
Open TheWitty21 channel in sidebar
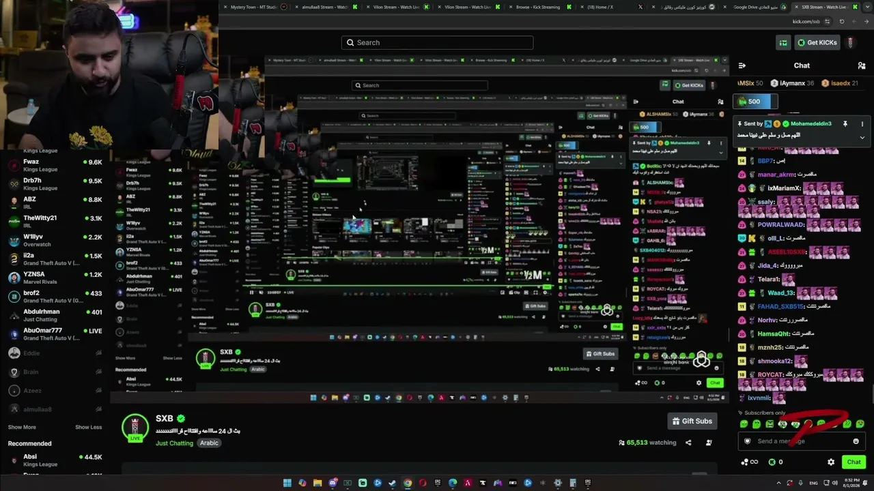(x=55, y=222)
